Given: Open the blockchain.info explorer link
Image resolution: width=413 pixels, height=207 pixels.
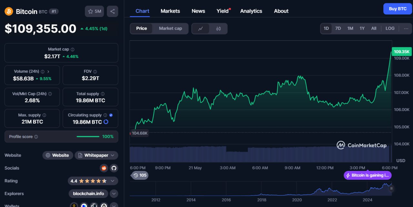Looking at the screenshot, I should pos(88,193).
